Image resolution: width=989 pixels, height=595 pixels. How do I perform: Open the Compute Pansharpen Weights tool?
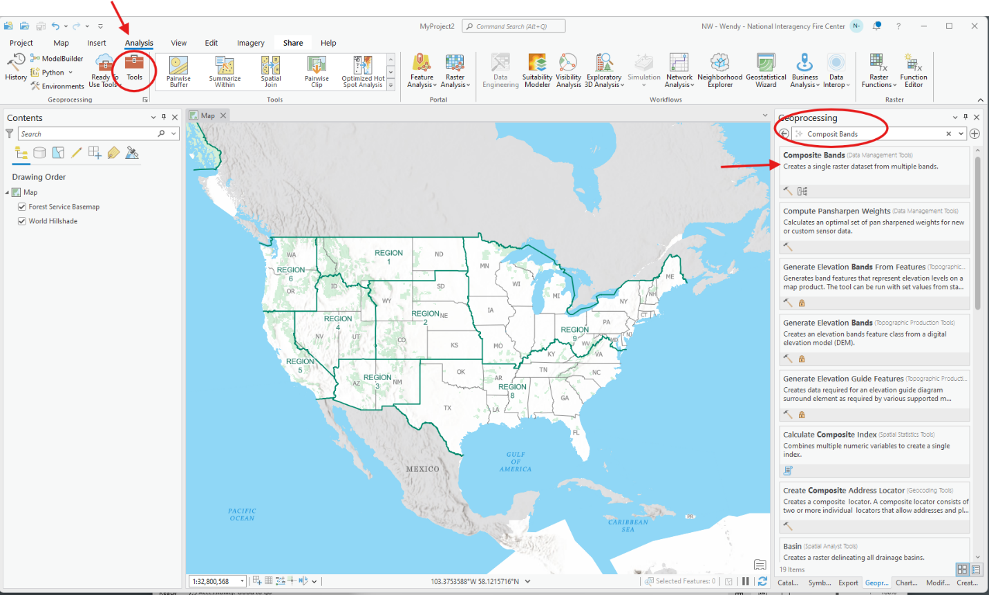click(x=874, y=229)
